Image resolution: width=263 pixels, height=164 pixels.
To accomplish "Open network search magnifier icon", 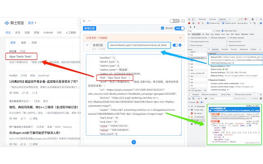I will click(x=203, y=23).
